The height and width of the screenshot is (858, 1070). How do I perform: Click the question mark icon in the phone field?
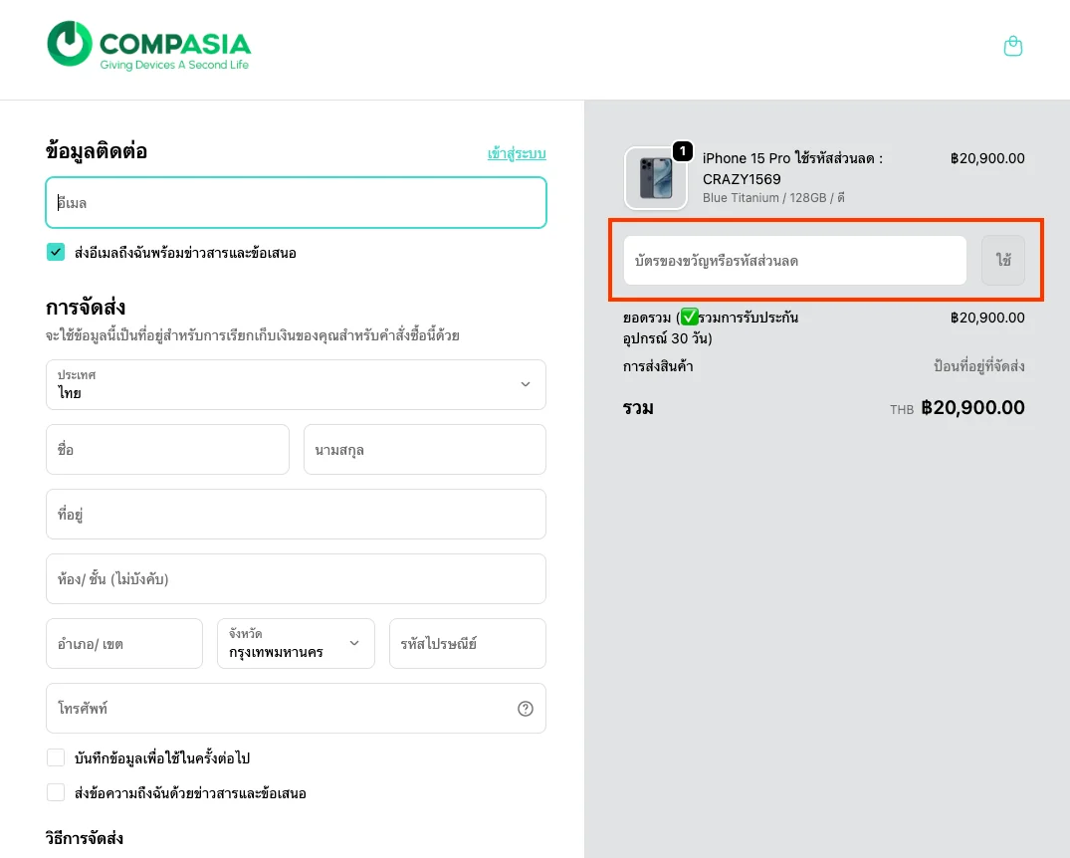click(525, 708)
